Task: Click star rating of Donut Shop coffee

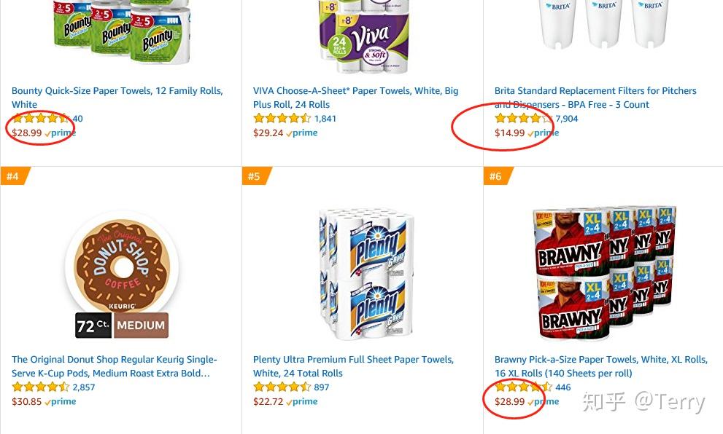Action: tap(40, 387)
